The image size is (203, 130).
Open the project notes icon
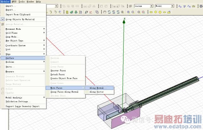click(80, 12)
